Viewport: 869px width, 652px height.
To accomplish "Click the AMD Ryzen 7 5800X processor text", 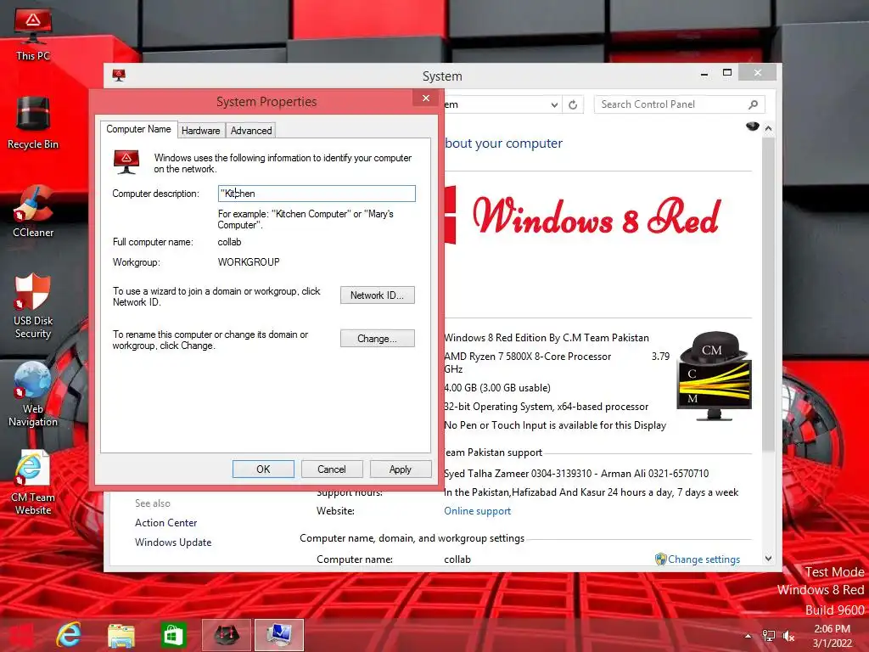I will [527, 357].
